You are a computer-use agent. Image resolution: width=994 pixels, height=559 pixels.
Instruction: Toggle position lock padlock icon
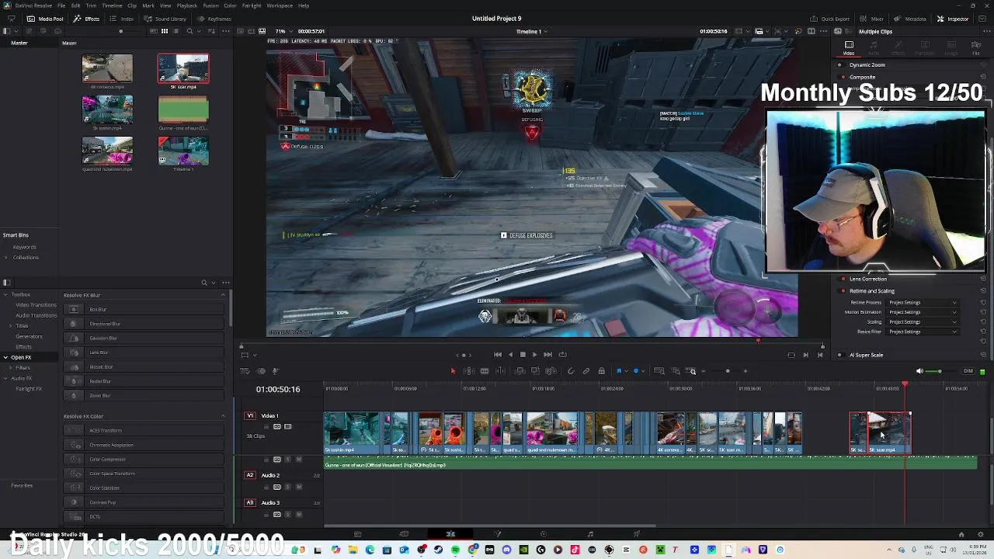tap(601, 371)
